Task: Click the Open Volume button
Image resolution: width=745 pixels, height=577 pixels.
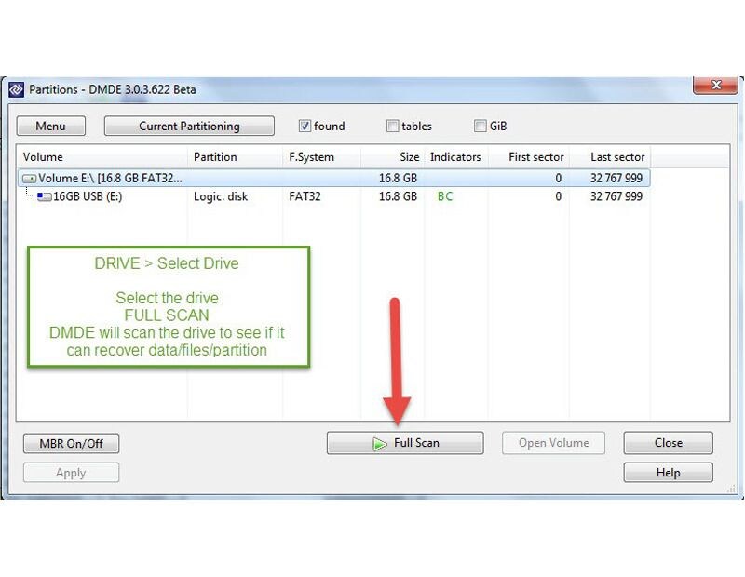Action: coord(553,443)
